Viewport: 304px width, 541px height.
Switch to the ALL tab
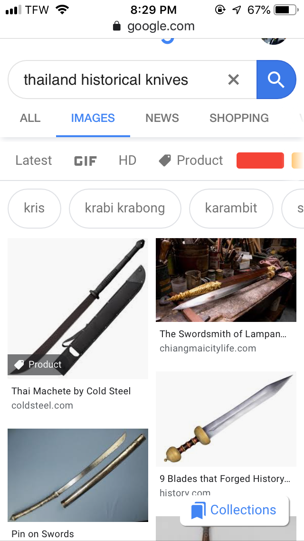tap(30, 118)
